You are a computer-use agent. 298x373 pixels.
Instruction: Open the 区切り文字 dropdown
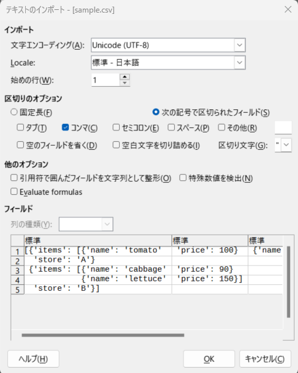[286, 144]
